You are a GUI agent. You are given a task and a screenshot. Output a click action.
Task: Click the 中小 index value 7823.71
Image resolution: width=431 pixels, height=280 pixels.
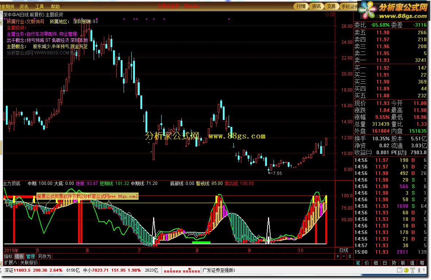click(100, 271)
